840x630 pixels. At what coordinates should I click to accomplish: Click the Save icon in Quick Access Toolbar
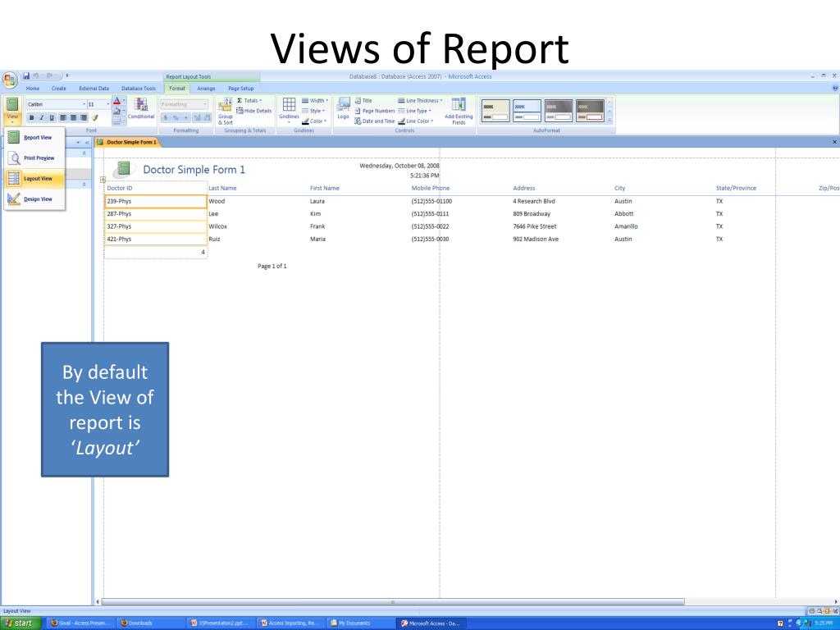(26, 76)
